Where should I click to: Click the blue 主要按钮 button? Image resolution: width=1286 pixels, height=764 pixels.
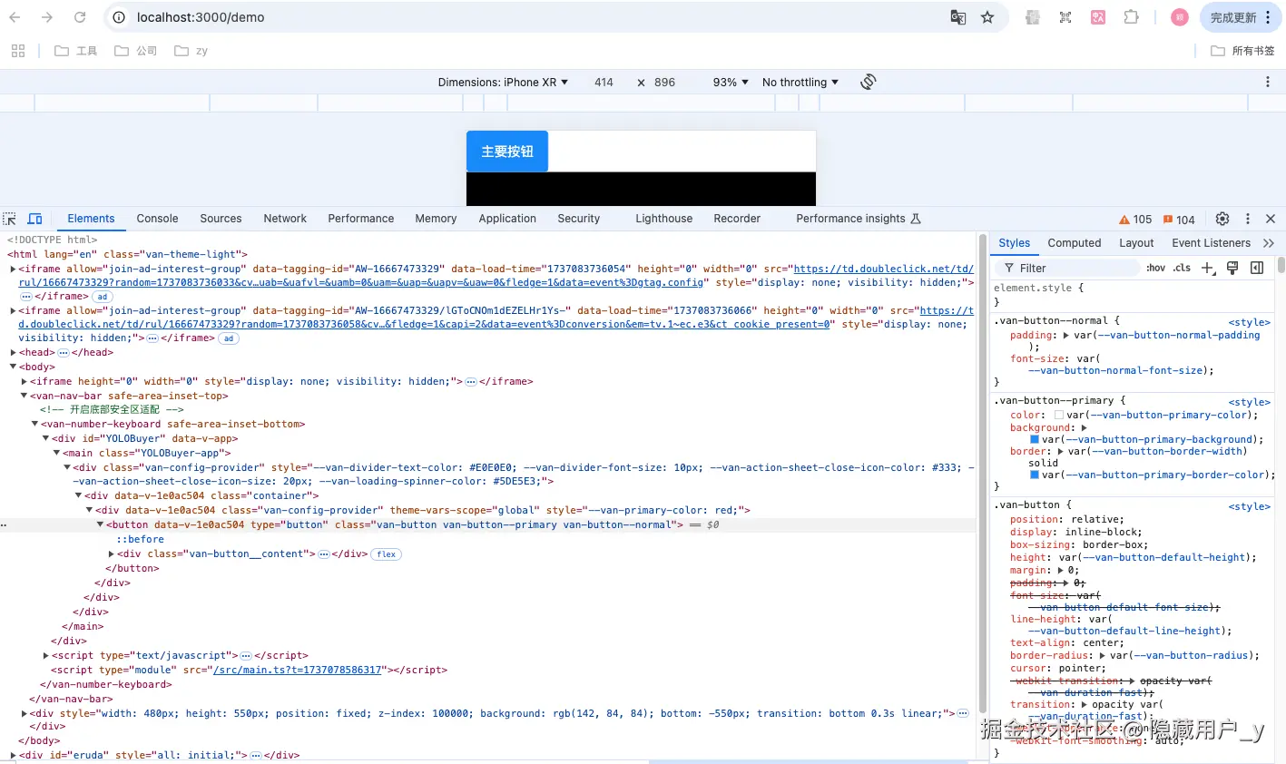pos(507,152)
